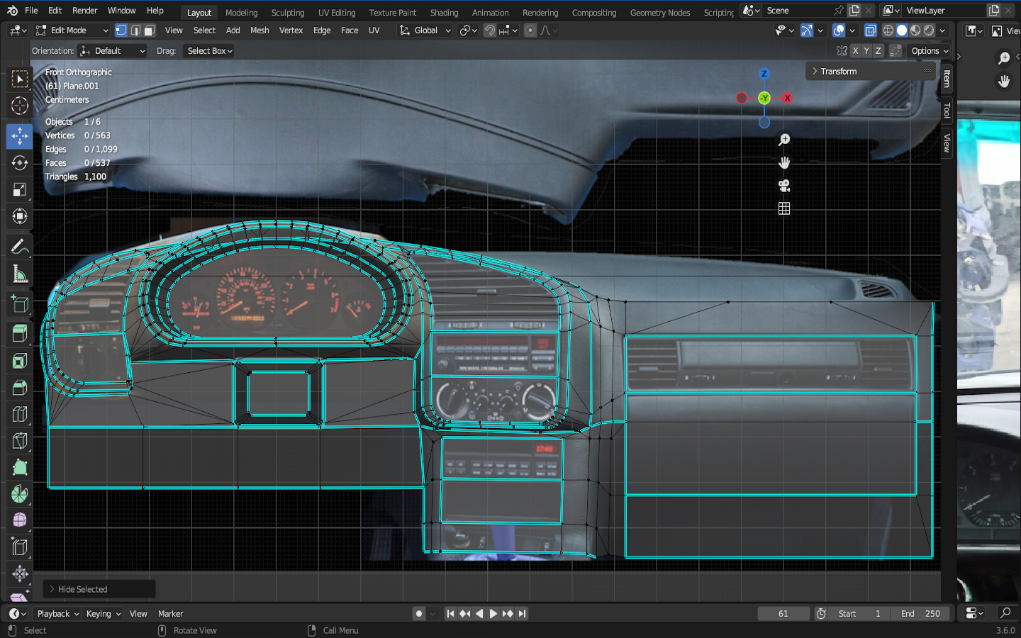1021x638 pixels.
Task: Expand the Transform panel
Action: 838,72
